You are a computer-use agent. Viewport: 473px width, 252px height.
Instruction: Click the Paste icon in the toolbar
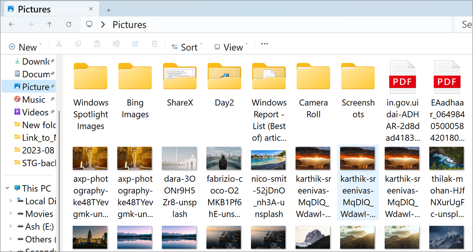point(97,44)
